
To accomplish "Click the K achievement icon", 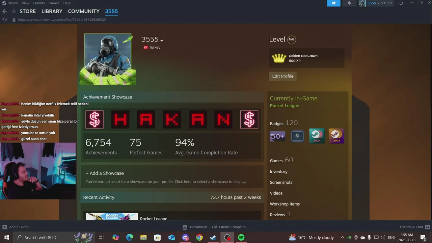I will 172,119.
